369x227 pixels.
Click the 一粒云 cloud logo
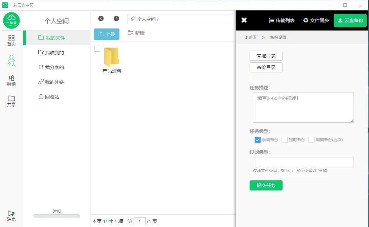click(x=11, y=20)
